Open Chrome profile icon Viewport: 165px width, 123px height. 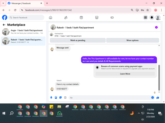[155, 10]
